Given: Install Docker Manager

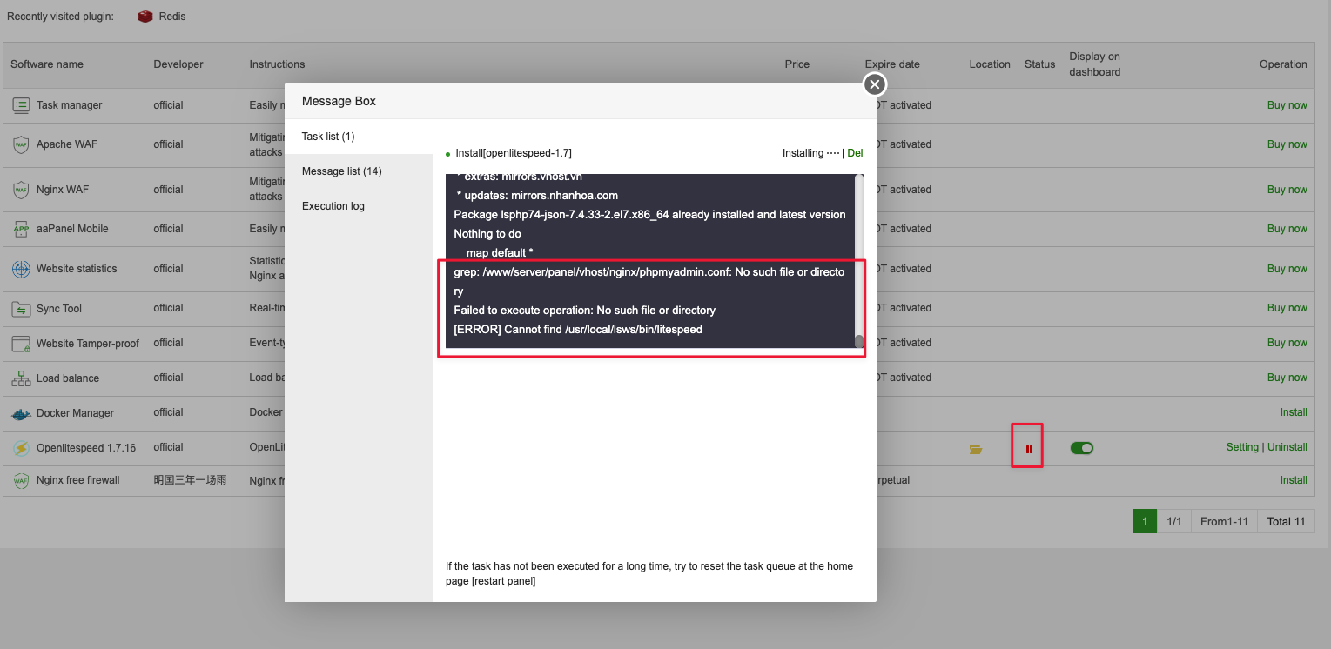Looking at the screenshot, I should (x=1294, y=412).
